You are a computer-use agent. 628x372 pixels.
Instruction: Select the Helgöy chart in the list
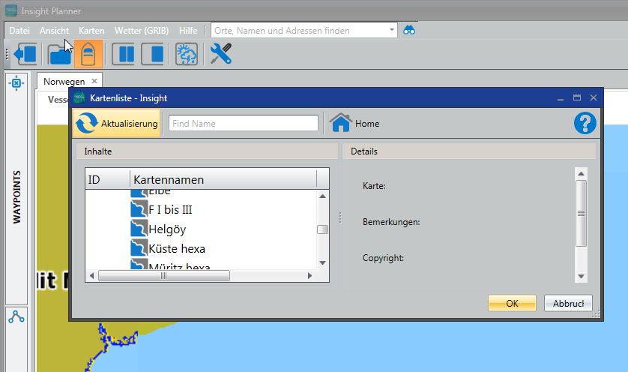167,229
